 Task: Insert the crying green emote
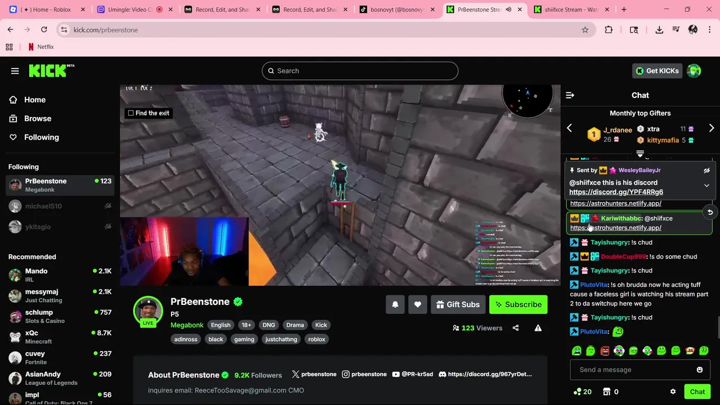tap(577, 351)
